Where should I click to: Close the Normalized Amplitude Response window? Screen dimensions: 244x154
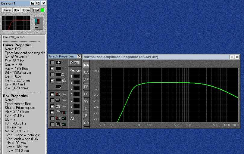237,57
